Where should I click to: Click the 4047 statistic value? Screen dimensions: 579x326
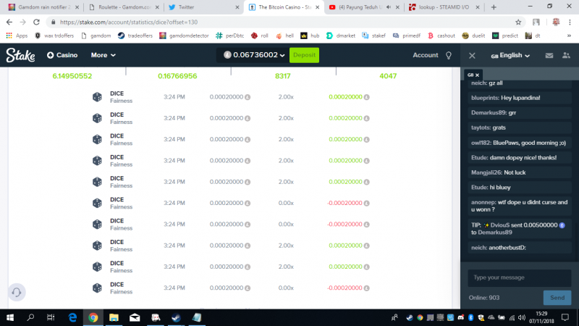coord(388,76)
